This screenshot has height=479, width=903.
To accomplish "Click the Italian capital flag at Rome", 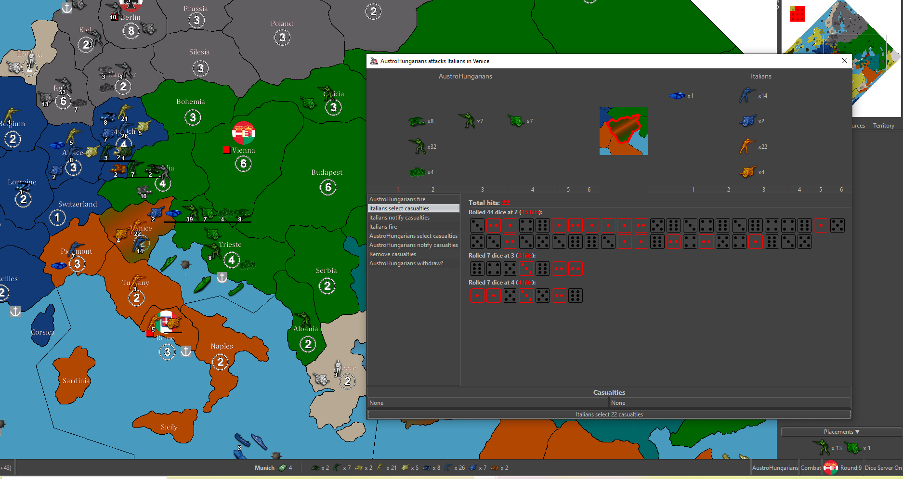I will [166, 321].
